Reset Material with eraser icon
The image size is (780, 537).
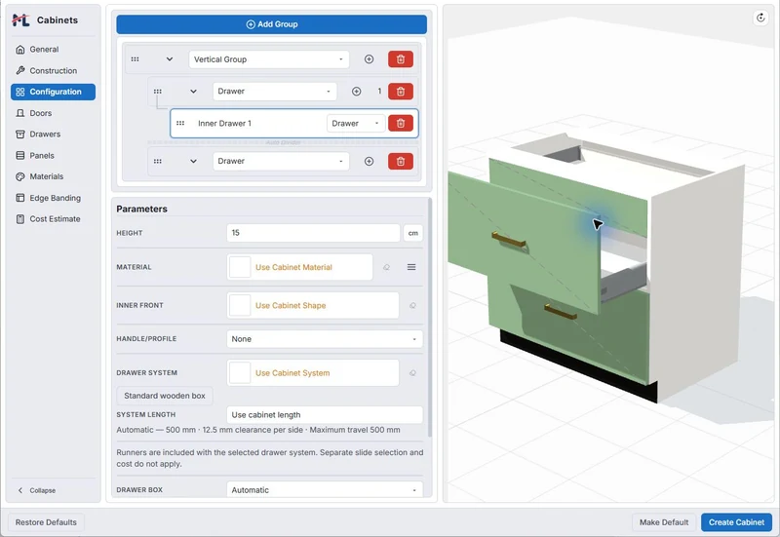pos(386,267)
